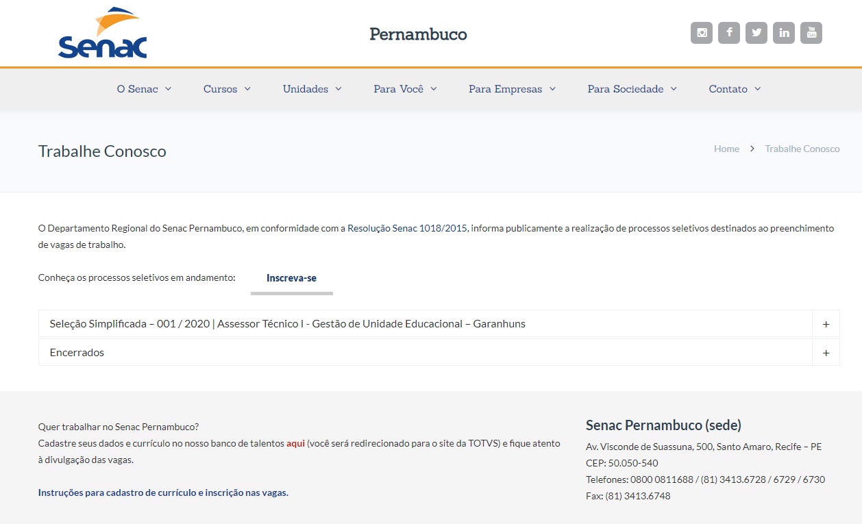
Task: Click the Telefones: 0800 0811688 line
Action: pos(706,479)
